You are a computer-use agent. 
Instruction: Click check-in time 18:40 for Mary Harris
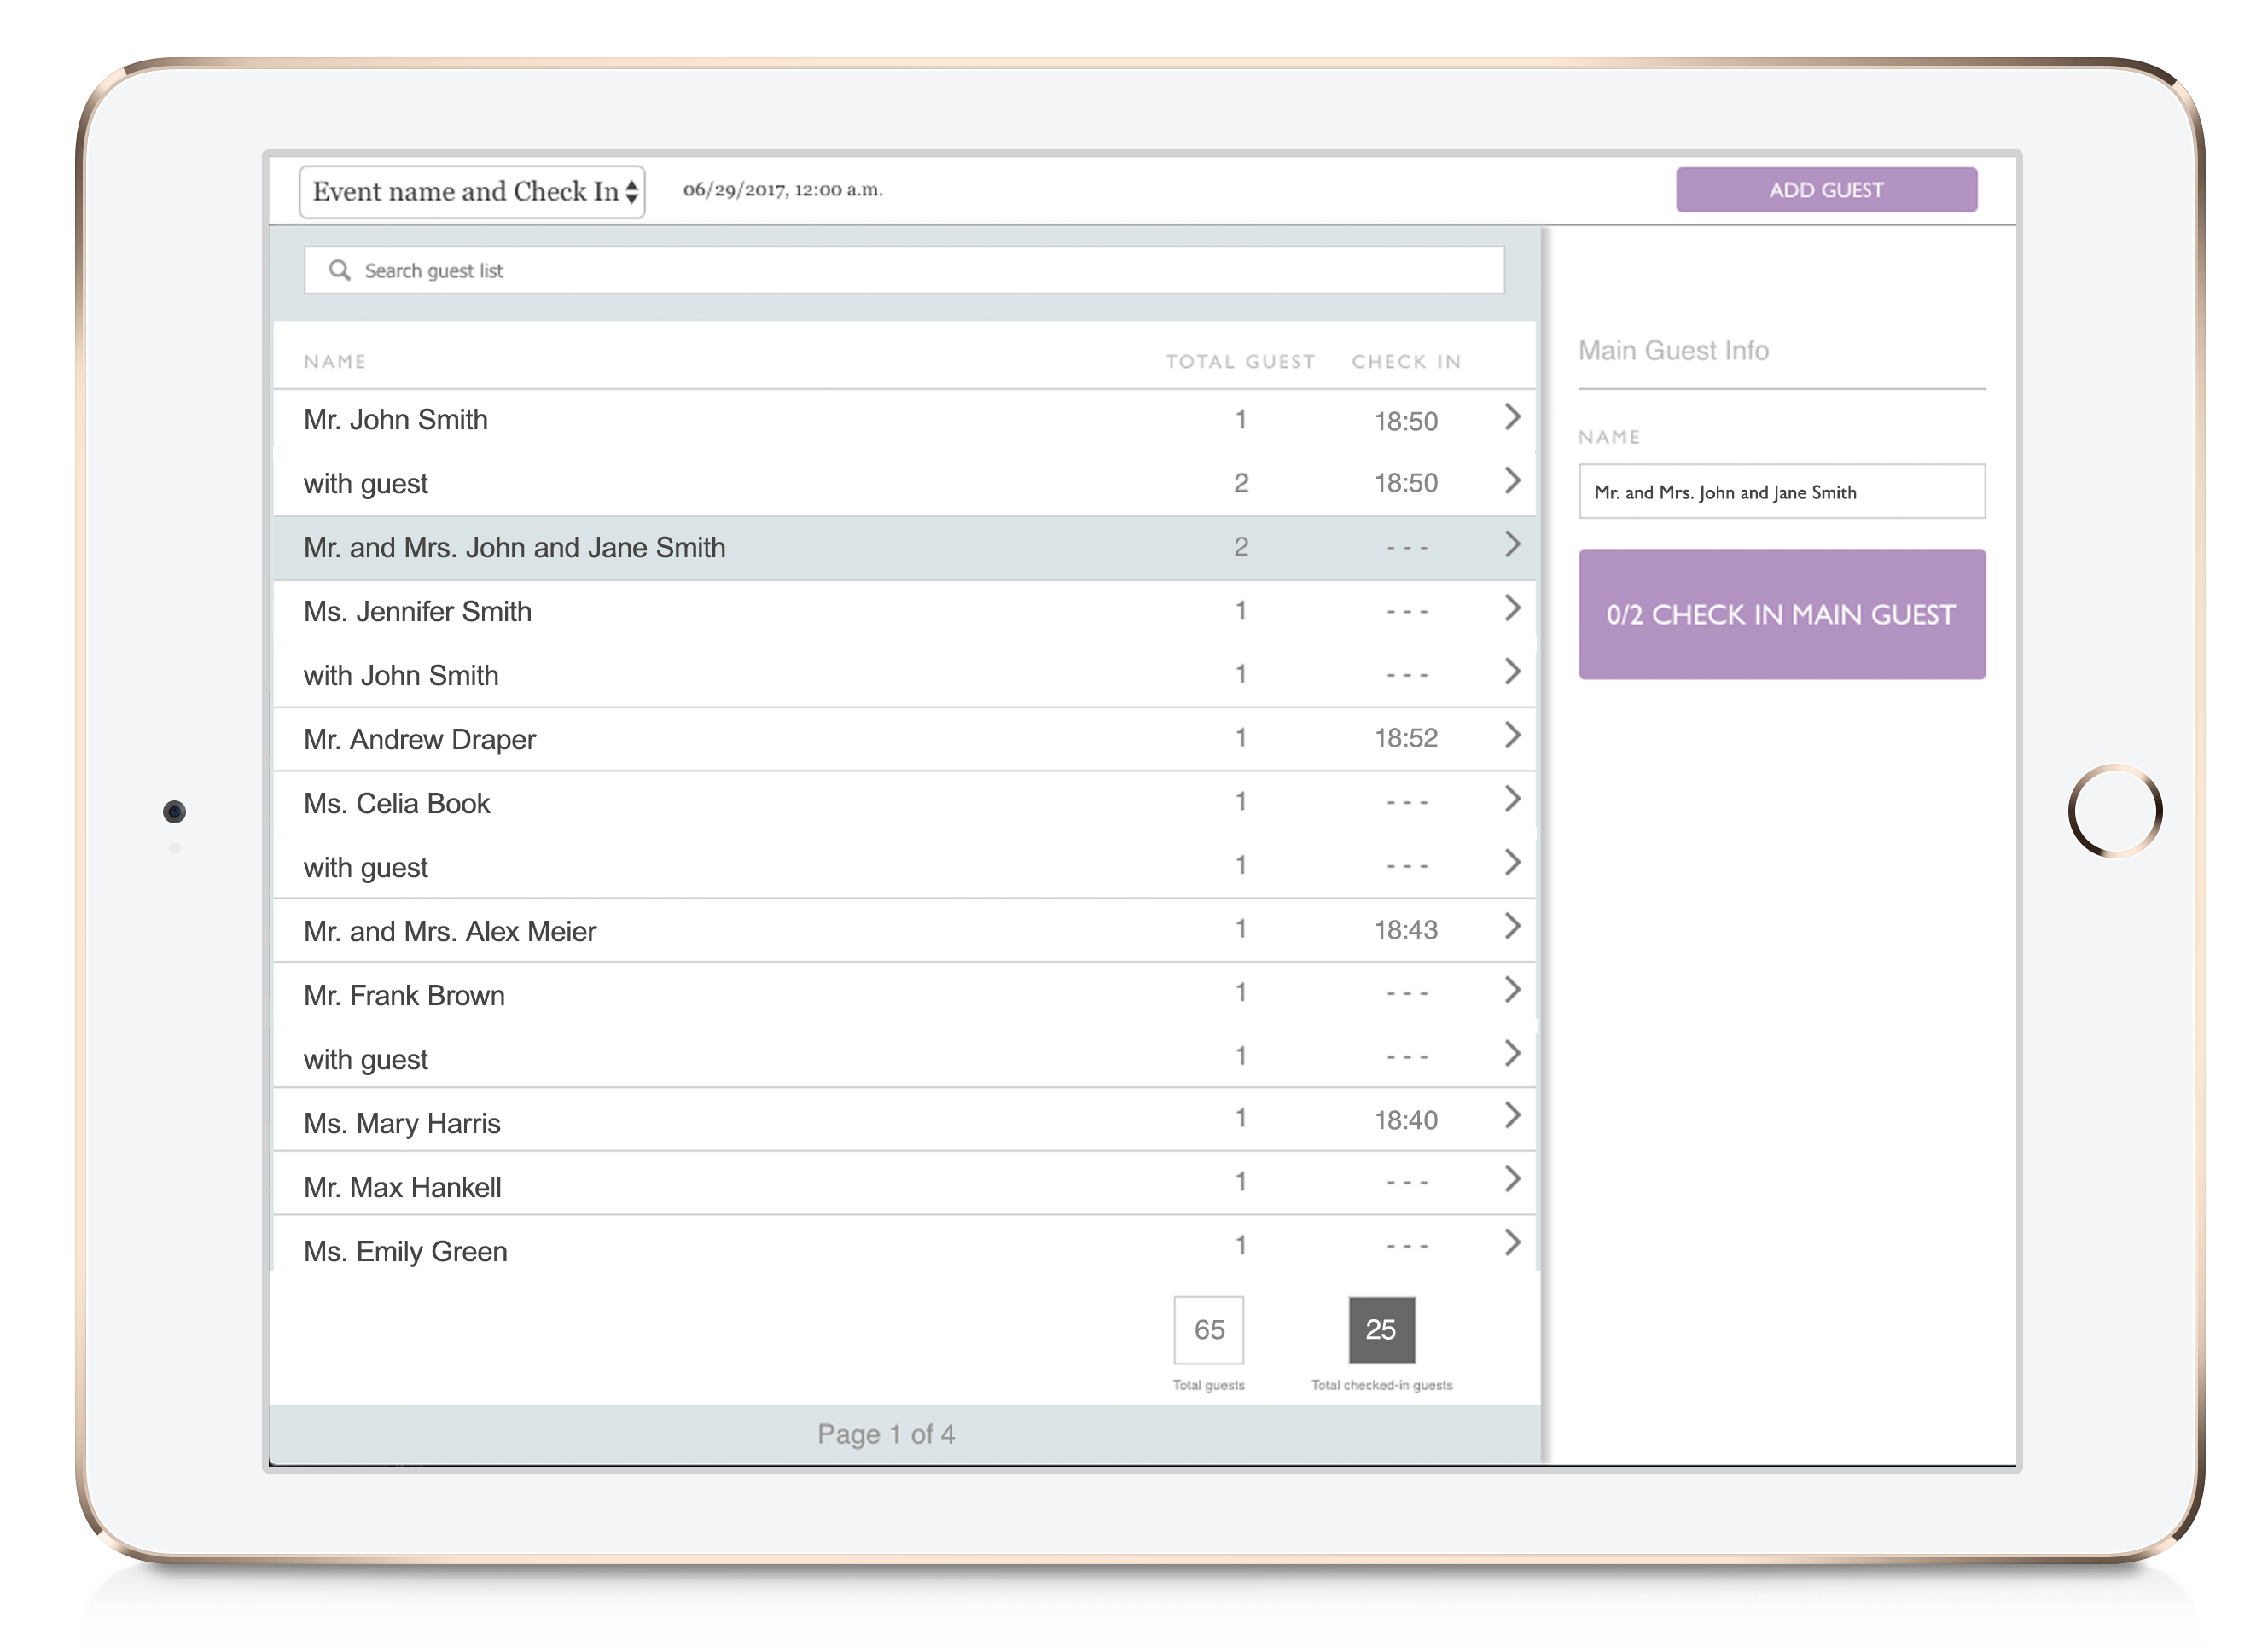click(x=1406, y=1121)
